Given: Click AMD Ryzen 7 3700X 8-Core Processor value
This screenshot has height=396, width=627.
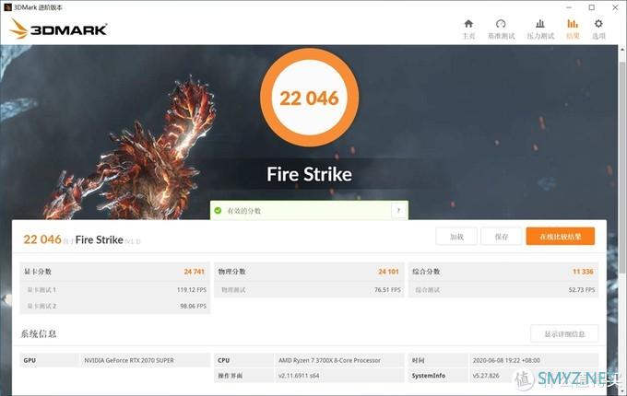Looking at the screenshot, I should tap(329, 360).
